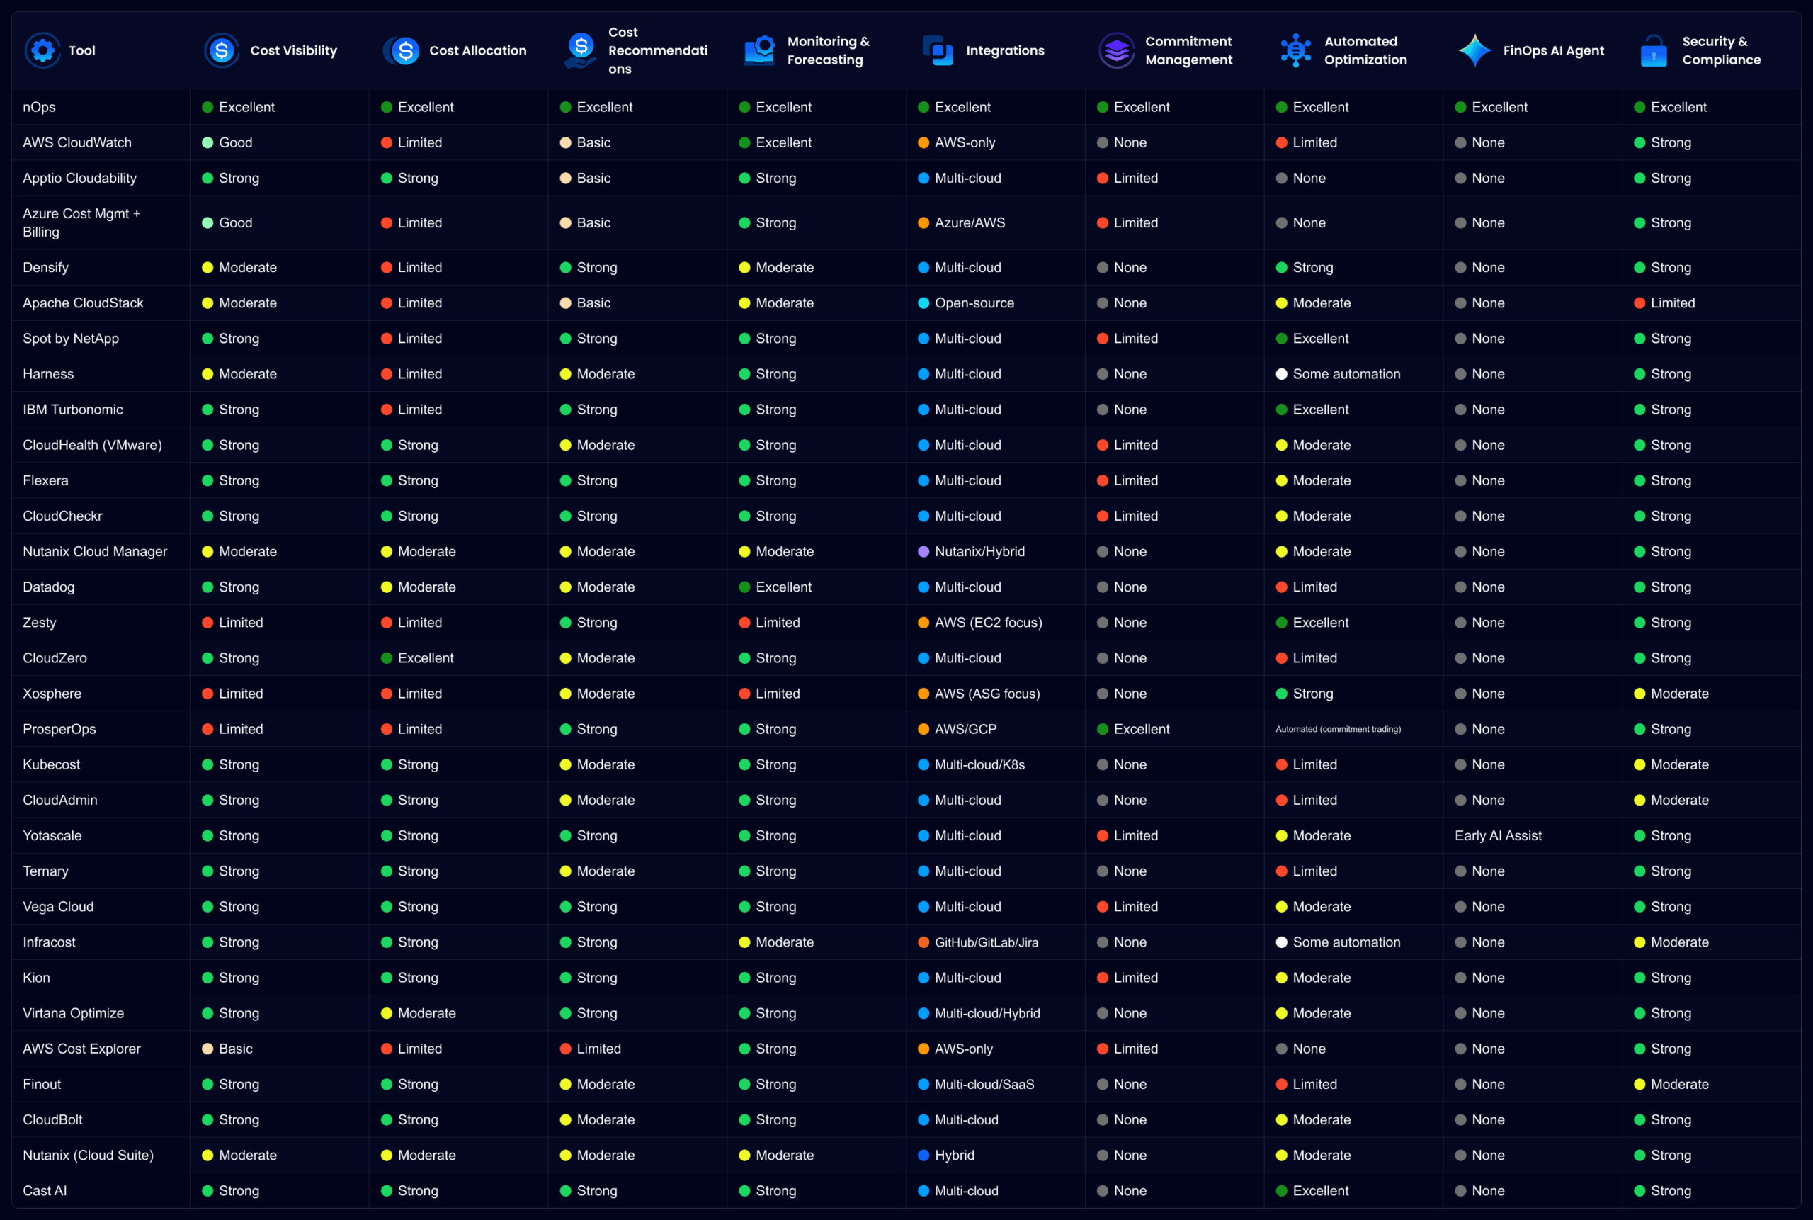The height and width of the screenshot is (1220, 1813).
Task: Click the Cost Allocation column header label
Action: click(477, 50)
